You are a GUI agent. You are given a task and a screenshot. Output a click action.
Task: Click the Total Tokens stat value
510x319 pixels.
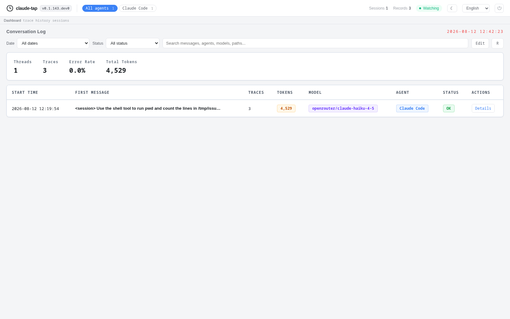tap(116, 70)
